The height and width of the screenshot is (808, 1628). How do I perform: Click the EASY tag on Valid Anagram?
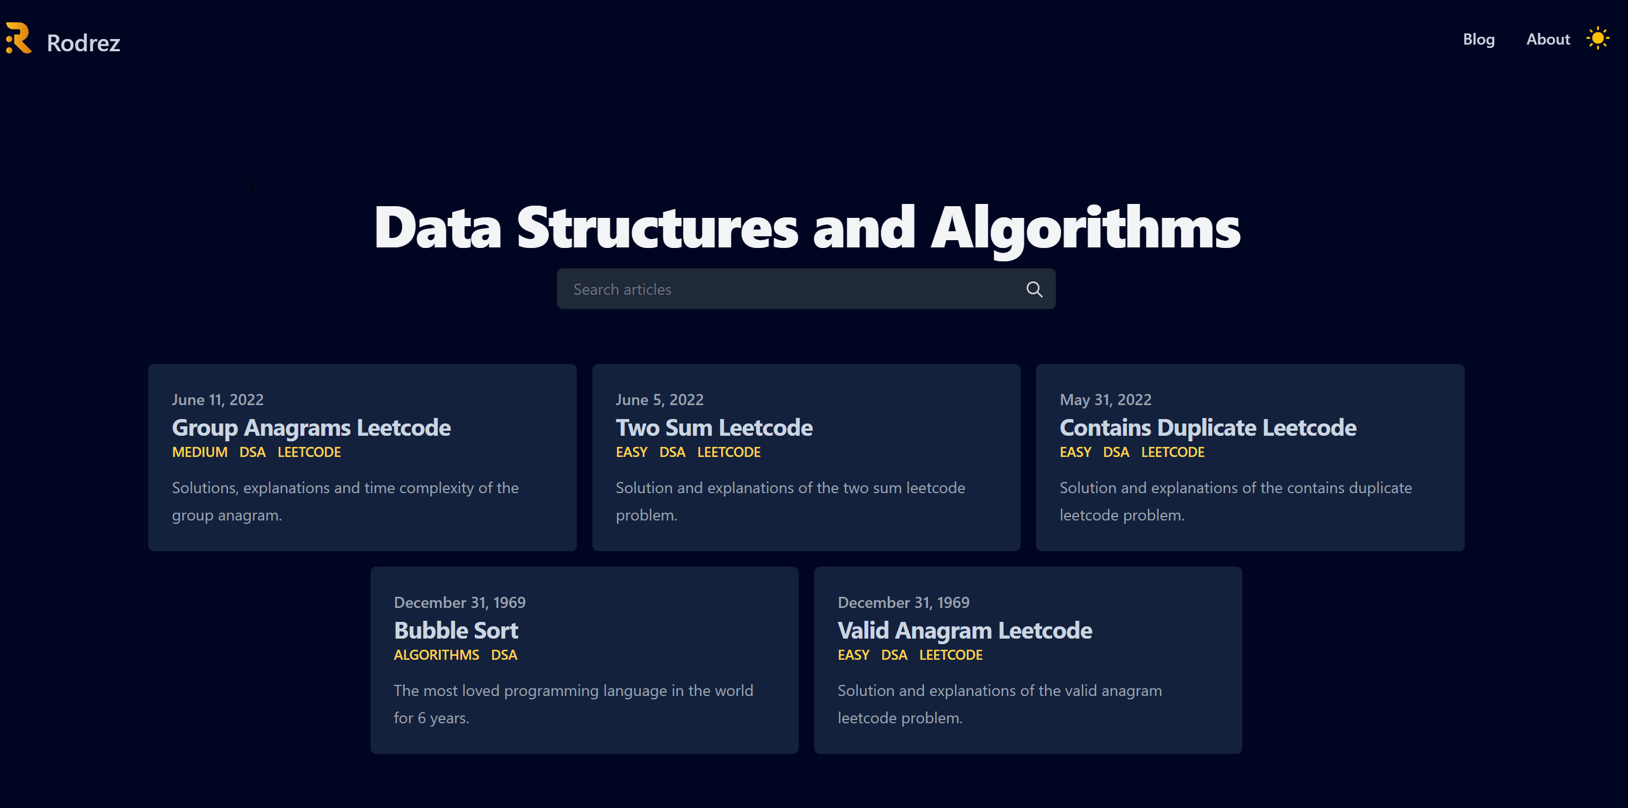(853, 655)
